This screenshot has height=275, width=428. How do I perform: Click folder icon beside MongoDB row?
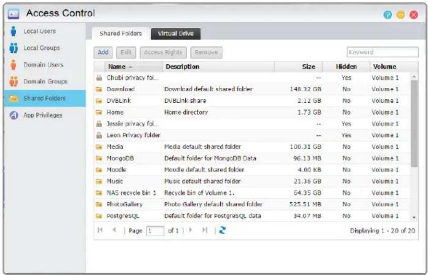pos(99,158)
